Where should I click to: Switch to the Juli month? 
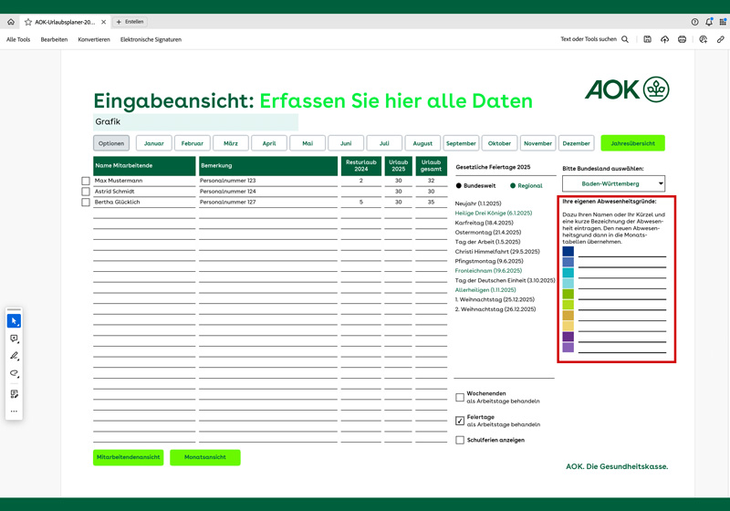click(x=384, y=143)
